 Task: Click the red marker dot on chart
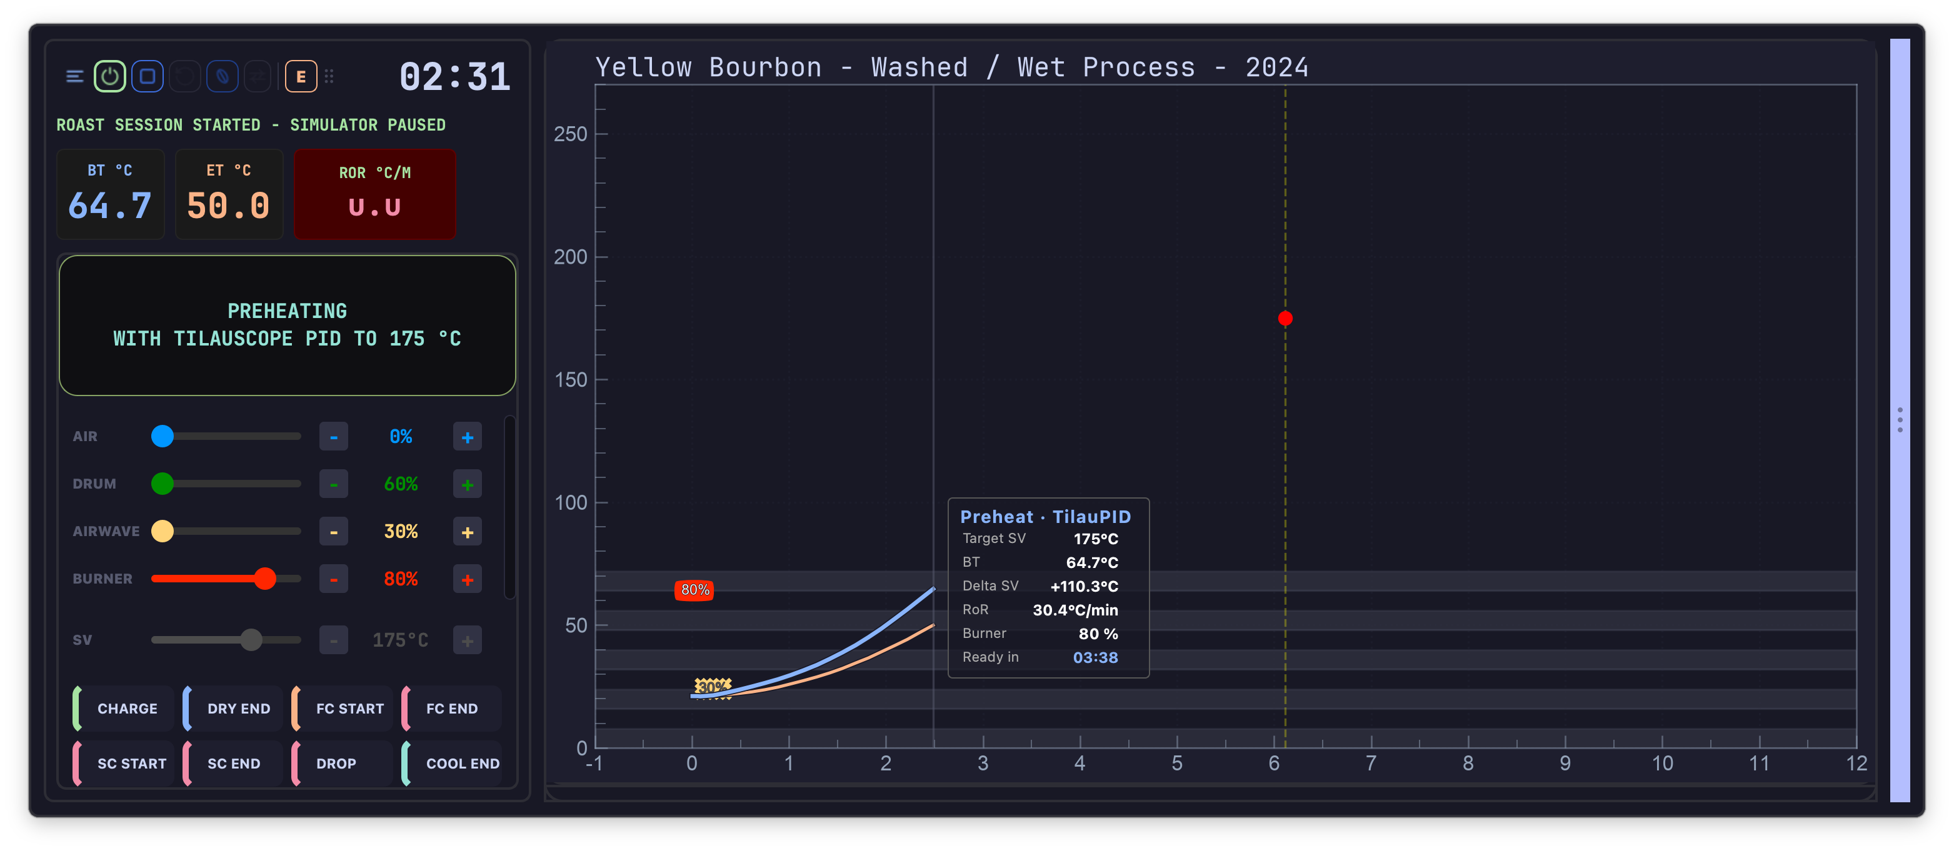pyautogui.click(x=1285, y=319)
